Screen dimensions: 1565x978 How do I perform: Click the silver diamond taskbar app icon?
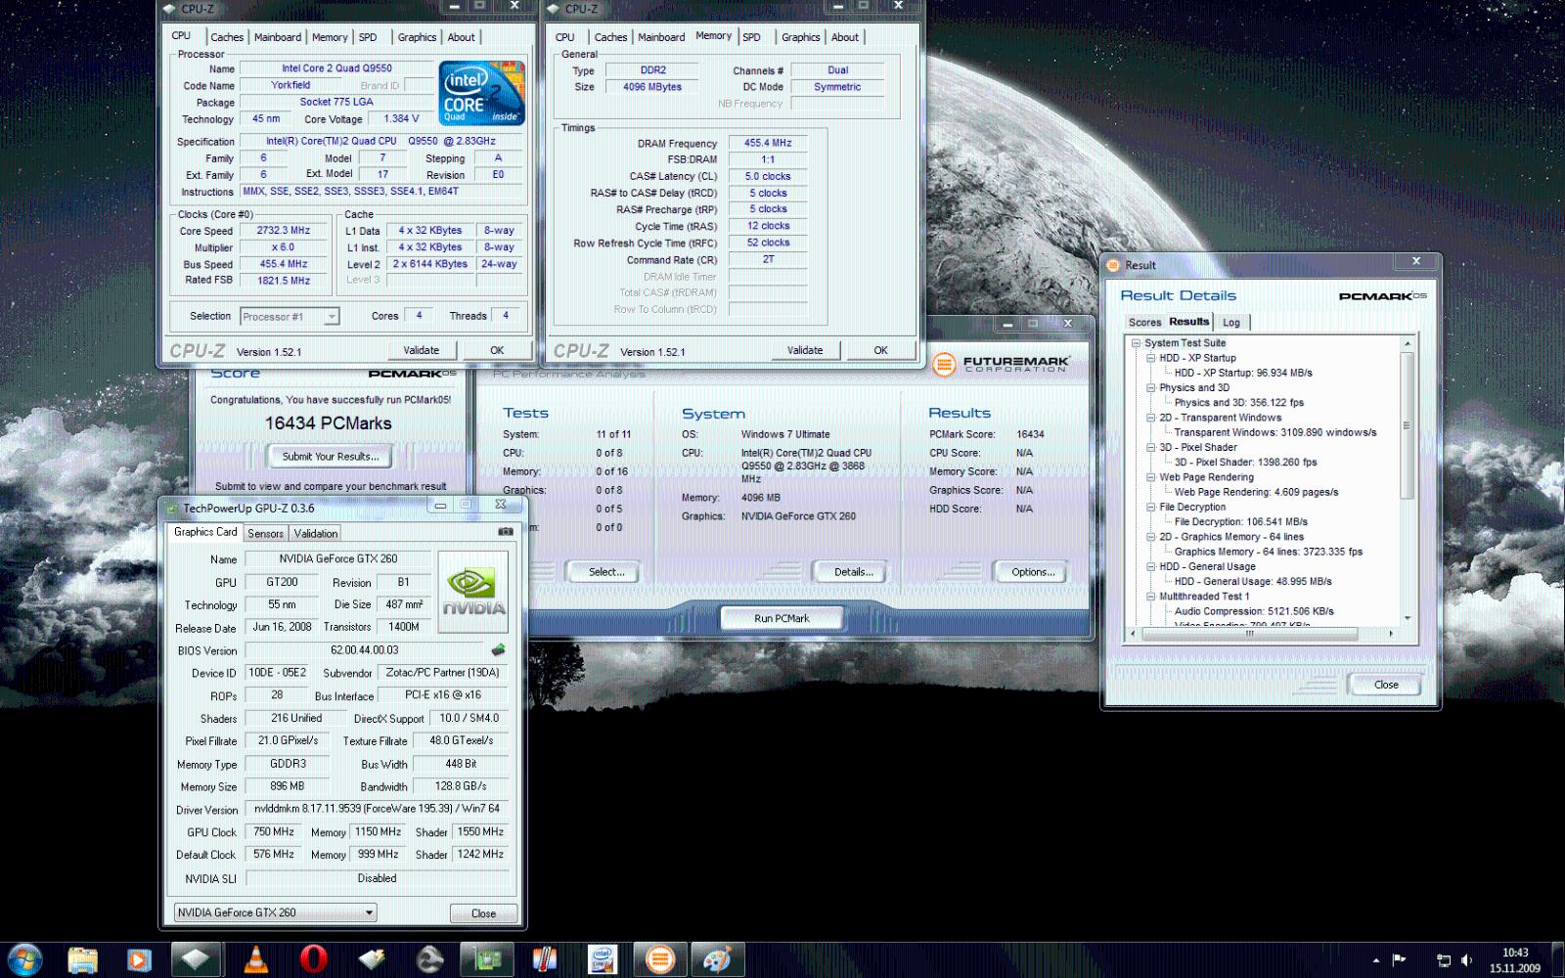(x=196, y=959)
